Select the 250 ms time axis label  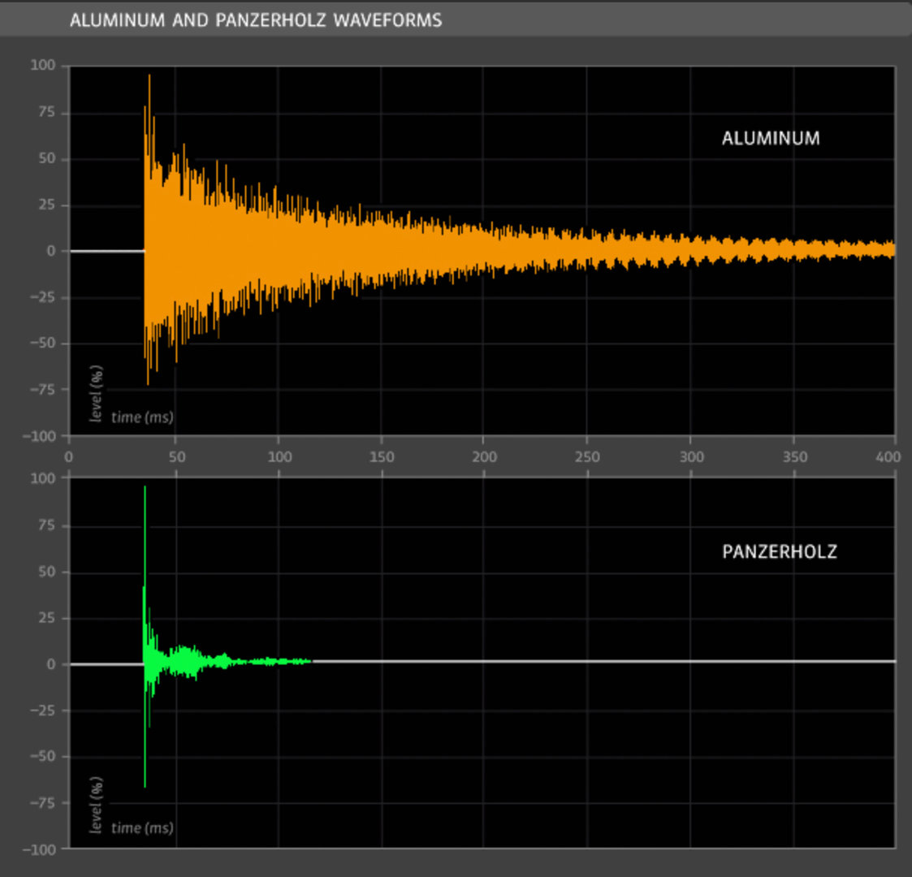(x=587, y=456)
